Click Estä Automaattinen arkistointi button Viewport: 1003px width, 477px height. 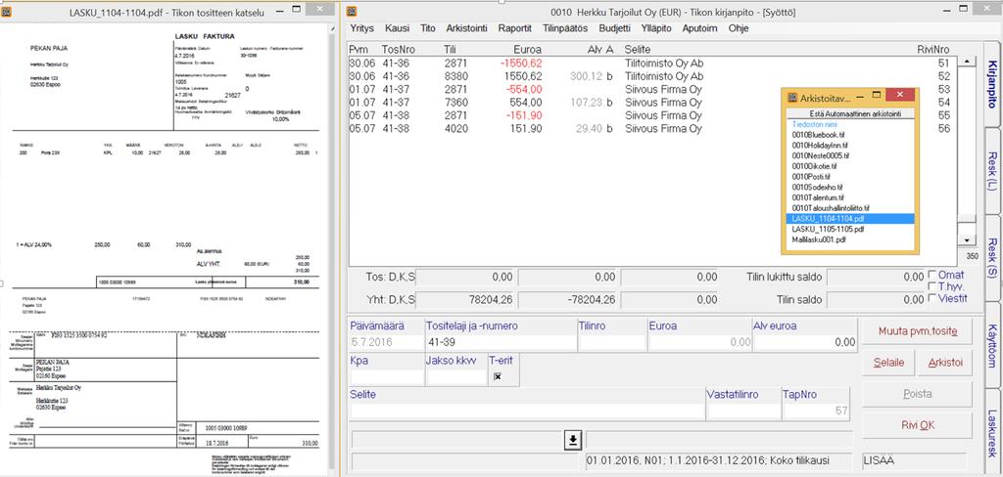pos(850,113)
